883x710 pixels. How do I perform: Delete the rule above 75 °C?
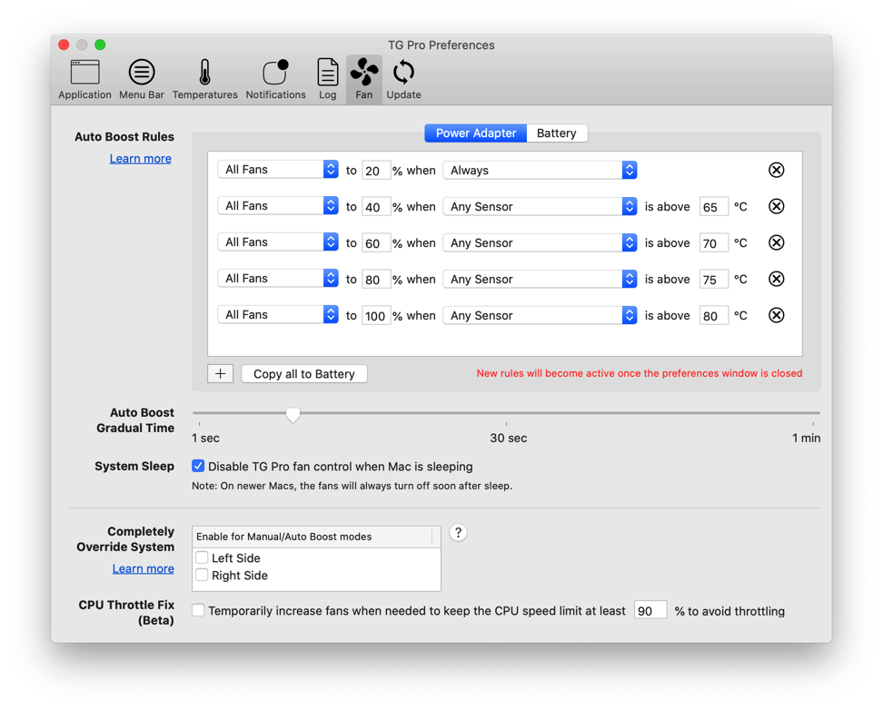pyautogui.click(x=776, y=279)
